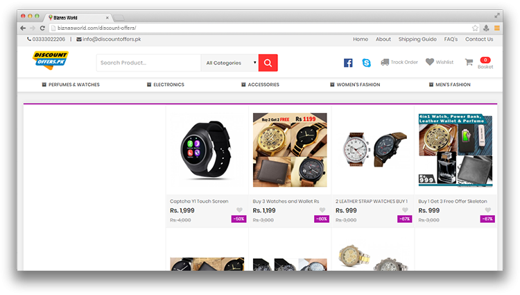The height and width of the screenshot is (295, 520).
Task: Open the shopping Basket cart icon
Action: 469,62
